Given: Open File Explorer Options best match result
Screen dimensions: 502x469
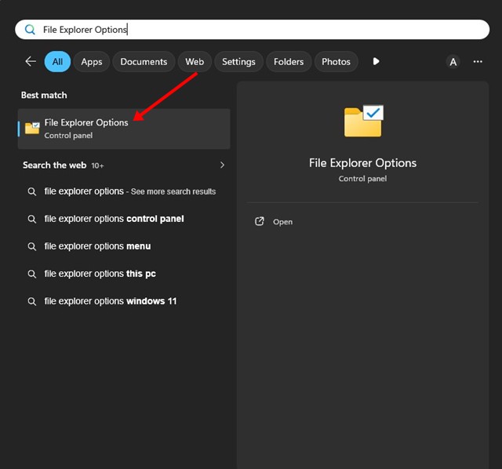Looking at the screenshot, I should click(x=124, y=129).
